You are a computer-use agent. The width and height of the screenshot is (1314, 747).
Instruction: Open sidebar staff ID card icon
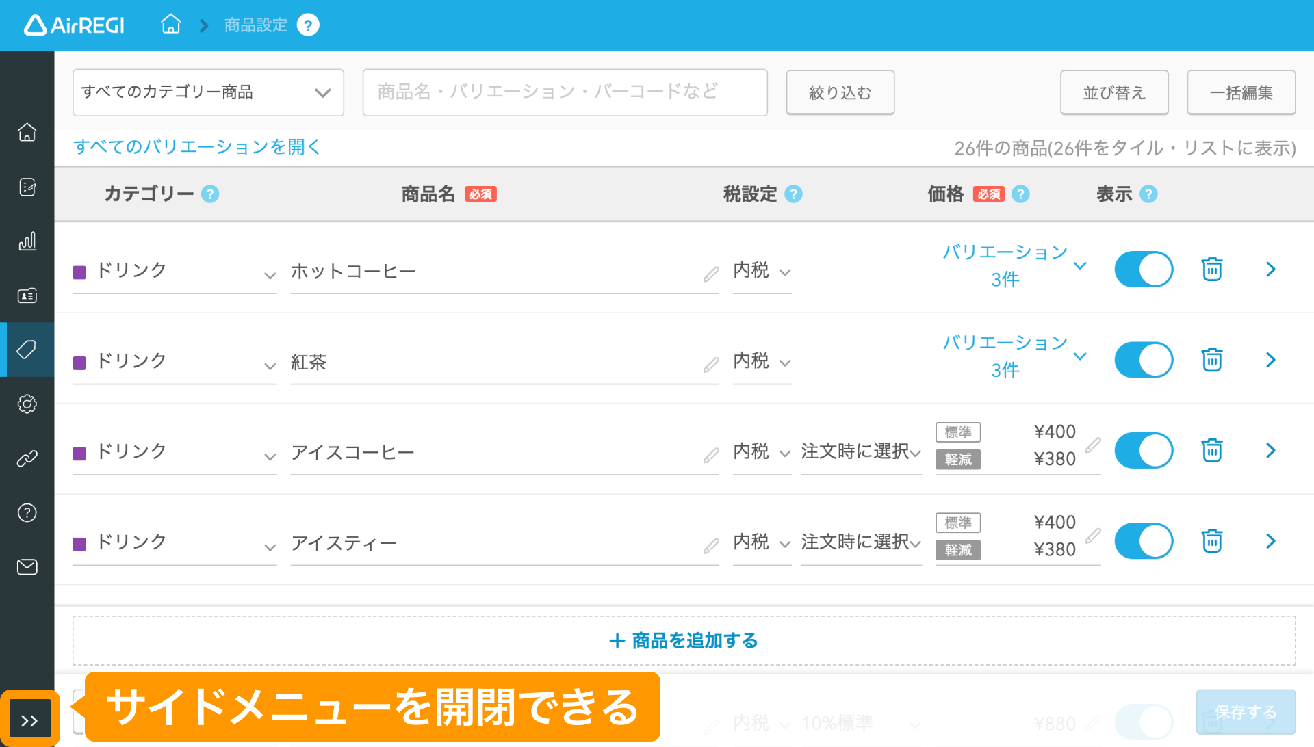[x=27, y=296]
